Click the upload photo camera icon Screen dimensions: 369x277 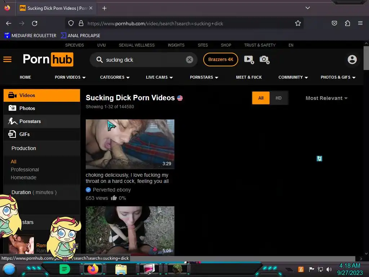[x=264, y=60]
